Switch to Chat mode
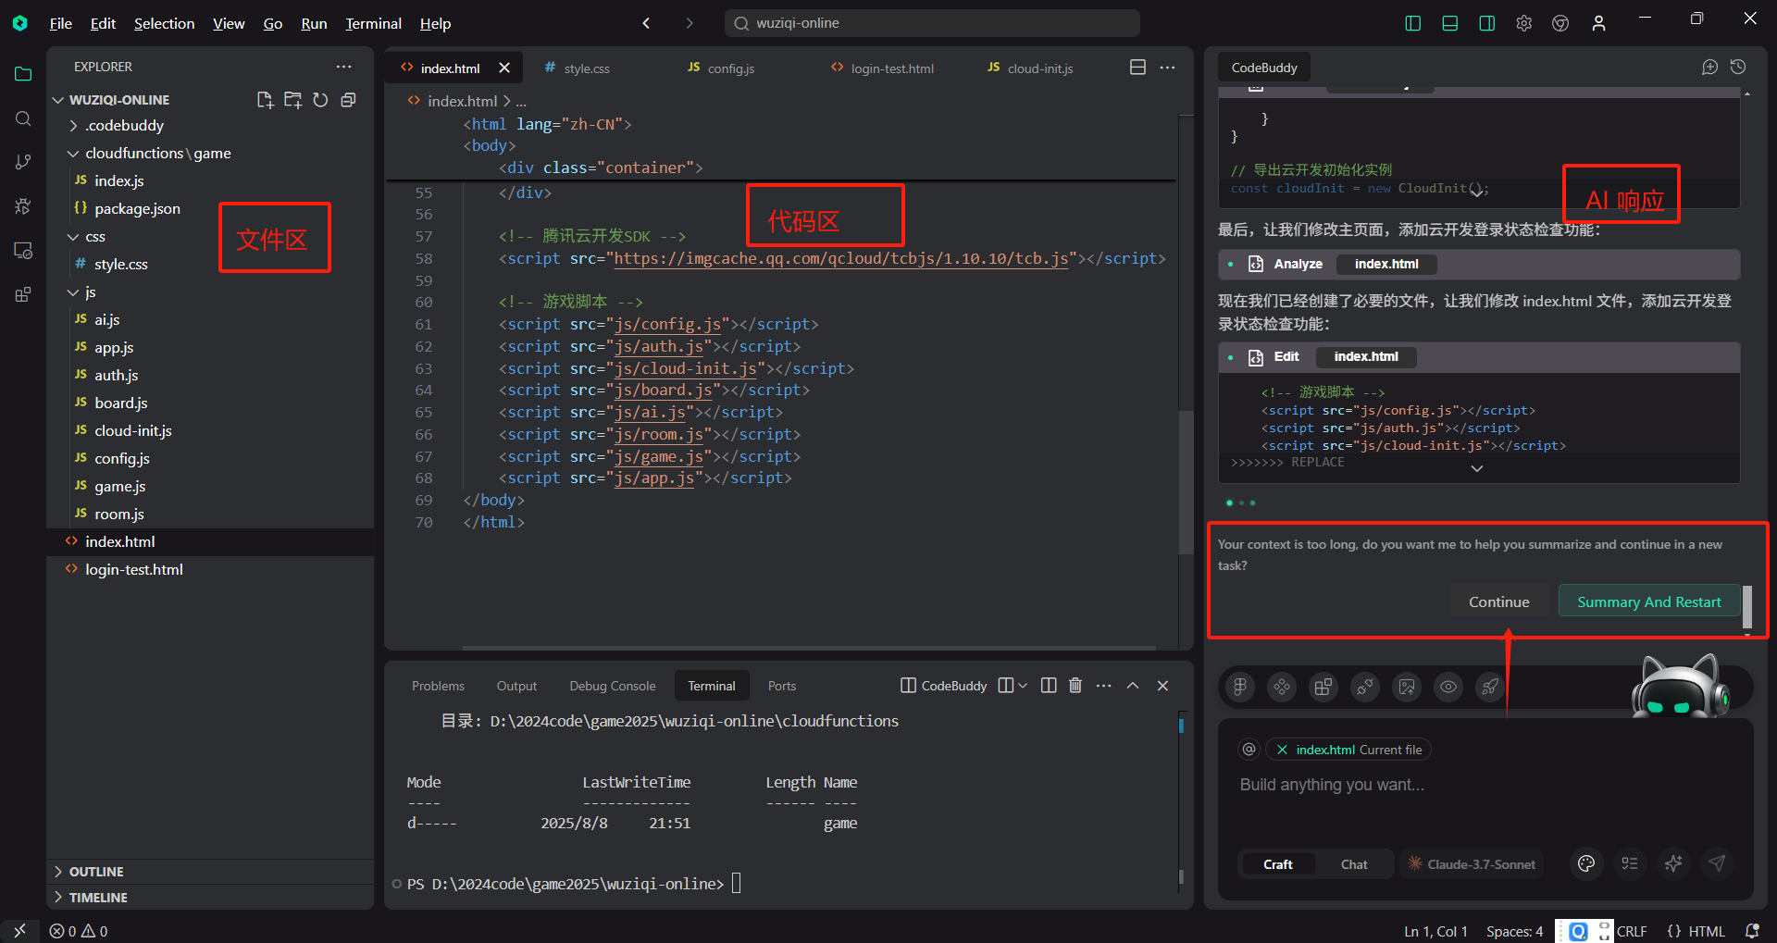This screenshot has height=943, width=1777. click(x=1354, y=864)
